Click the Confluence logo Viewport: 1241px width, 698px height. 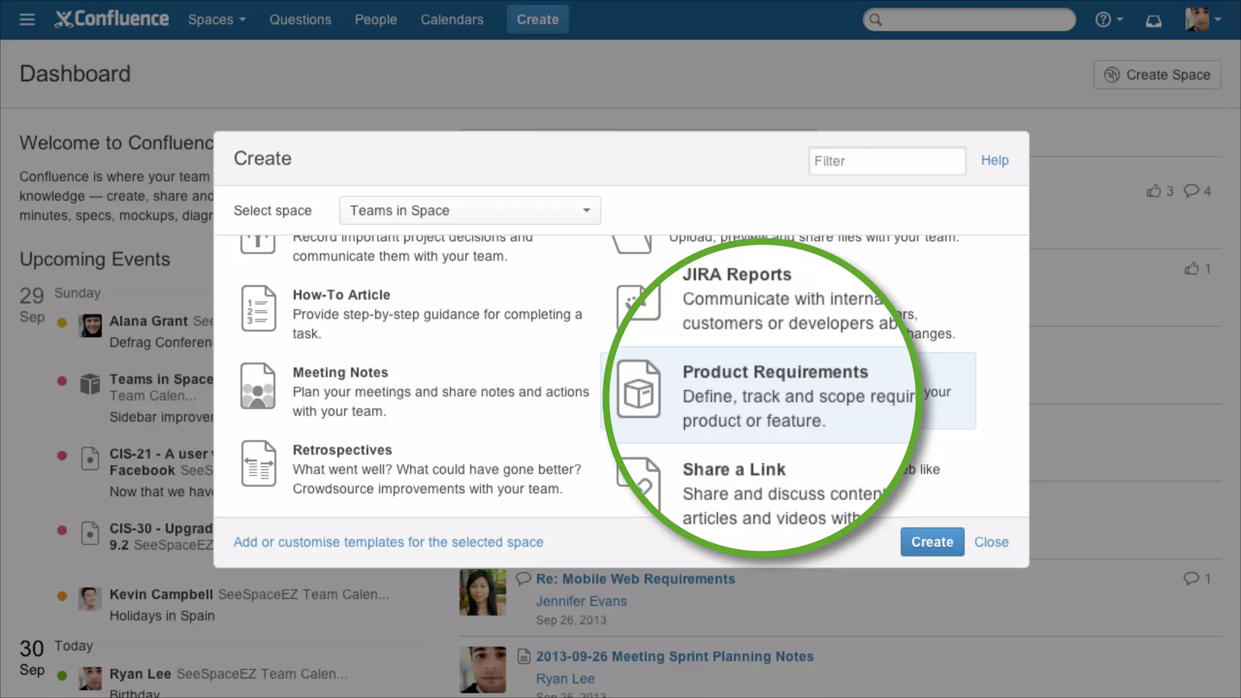click(112, 19)
